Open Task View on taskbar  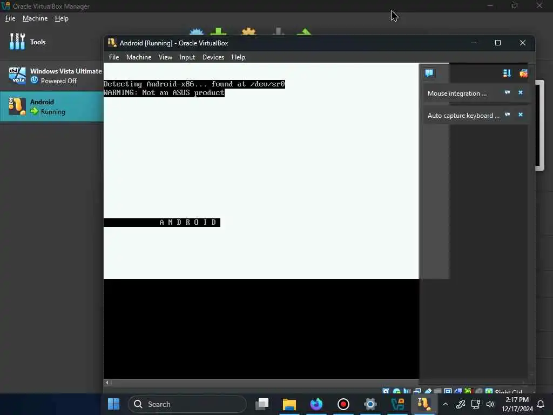tap(262, 404)
